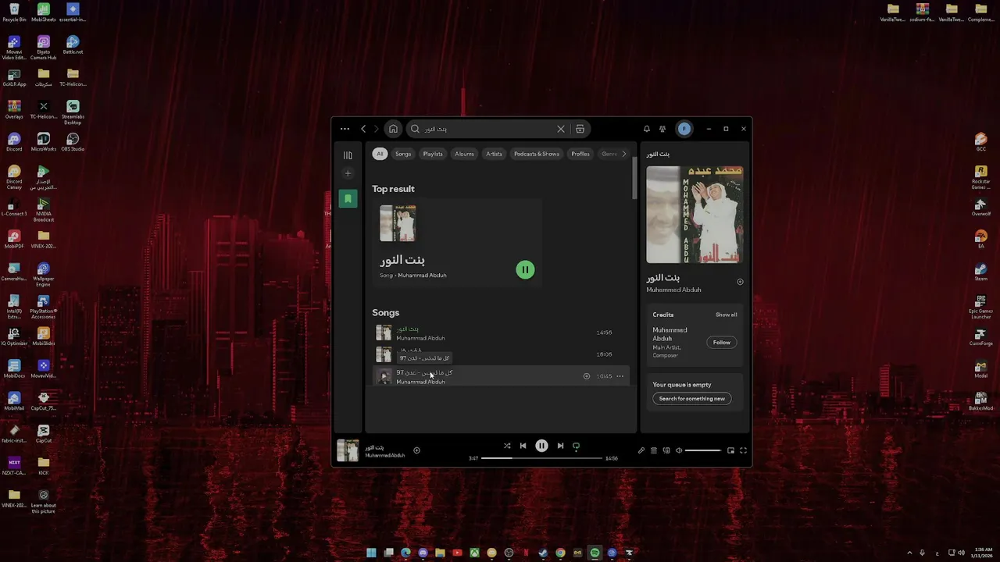Open the green bookmark playlist in sidebar

pyautogui.click(x=348, y=198)
